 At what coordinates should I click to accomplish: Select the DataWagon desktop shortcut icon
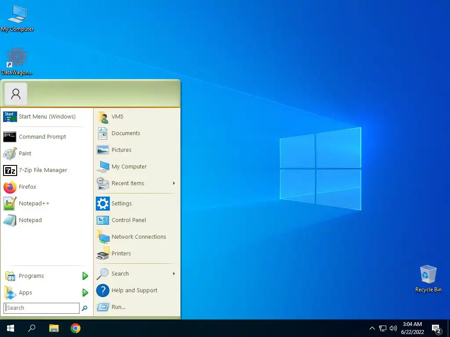click(x=17, y=57)
